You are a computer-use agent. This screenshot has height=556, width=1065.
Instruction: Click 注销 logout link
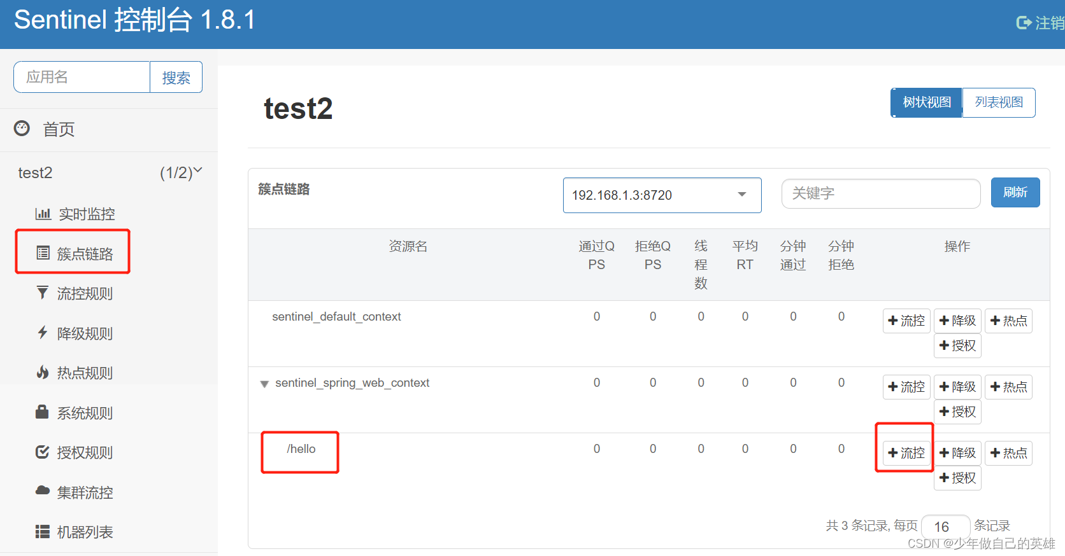click(x=1050, y=23)
